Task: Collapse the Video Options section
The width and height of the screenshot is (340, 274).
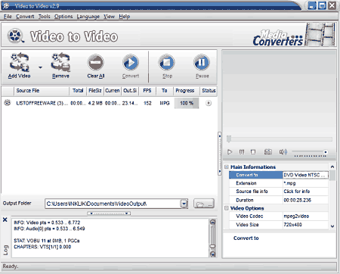Action: pyautogui.click(x=227, y=208)
